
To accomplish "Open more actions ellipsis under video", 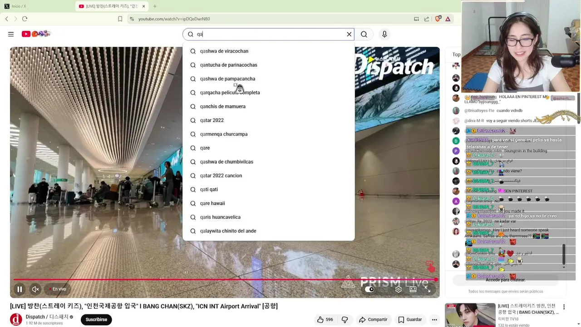I will (434, 320).
